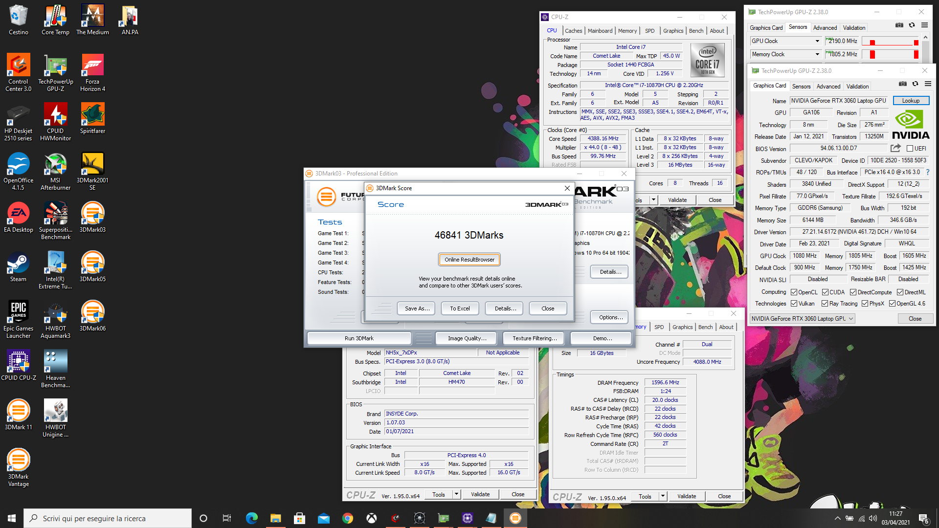Open GPU-Z hamburger menu icon

coord(928,84)
